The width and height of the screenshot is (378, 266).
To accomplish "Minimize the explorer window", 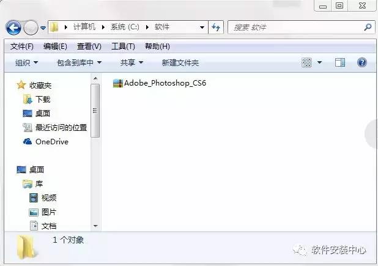I will 323,6.
